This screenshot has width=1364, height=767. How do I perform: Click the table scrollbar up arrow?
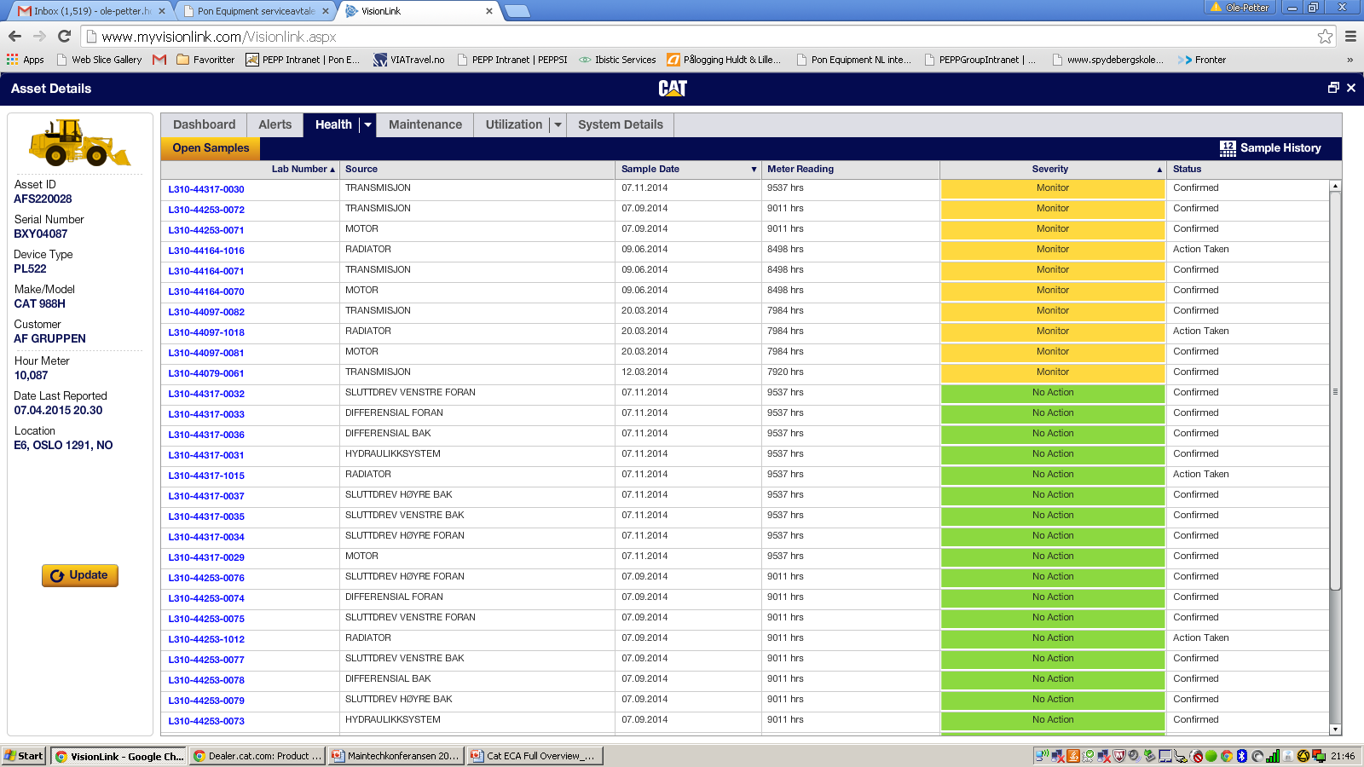(x=1336, y=185)
